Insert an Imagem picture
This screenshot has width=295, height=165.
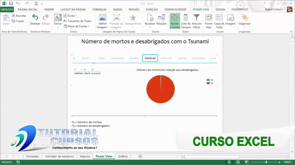click(230, 20)
